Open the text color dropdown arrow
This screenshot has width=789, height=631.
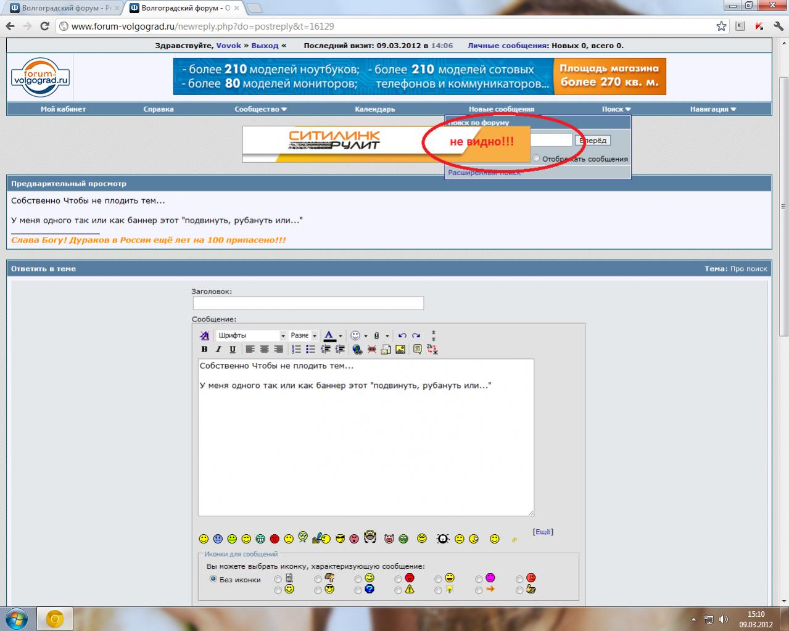pos(341,336)
